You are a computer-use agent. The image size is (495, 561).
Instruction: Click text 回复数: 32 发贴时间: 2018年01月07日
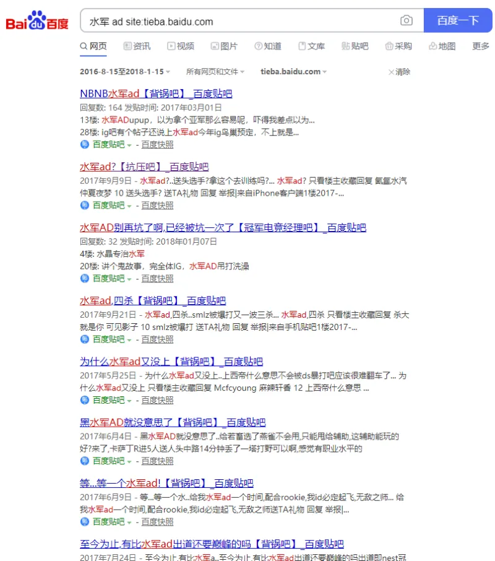(148, 241)
